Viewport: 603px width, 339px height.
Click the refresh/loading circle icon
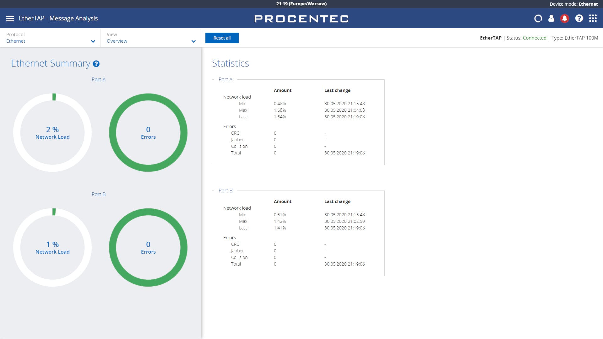[538, 19]
